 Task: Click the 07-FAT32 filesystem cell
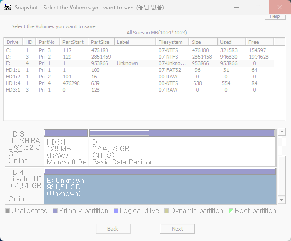170,70
